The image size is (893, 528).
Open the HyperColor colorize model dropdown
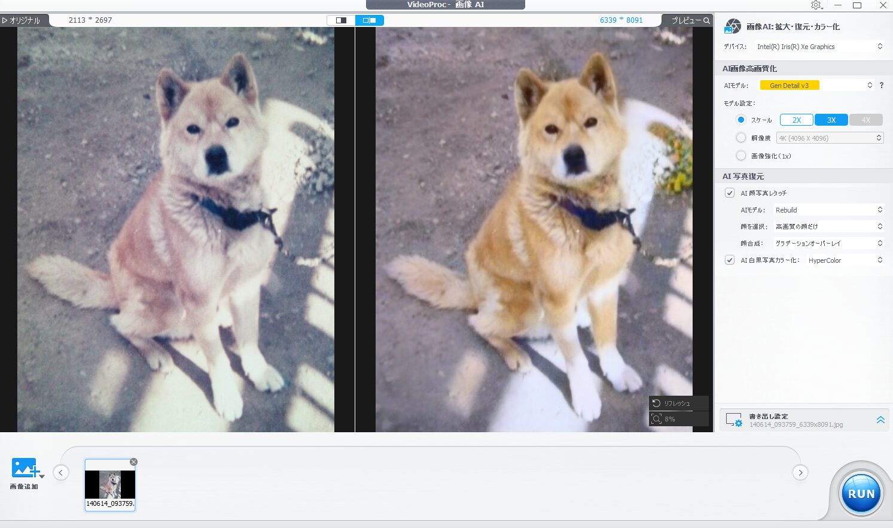pyautogui.click(x=845, y=260)
